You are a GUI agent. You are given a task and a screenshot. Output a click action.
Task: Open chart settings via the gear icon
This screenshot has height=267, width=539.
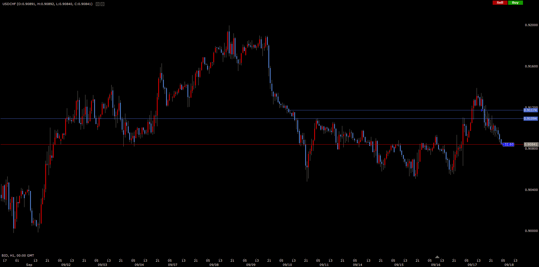click(103, 4)
